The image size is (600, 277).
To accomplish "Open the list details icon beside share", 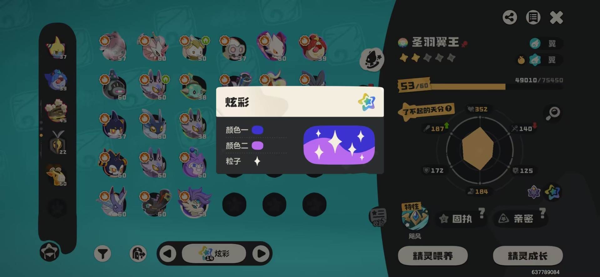I will [x=533, y=17].
